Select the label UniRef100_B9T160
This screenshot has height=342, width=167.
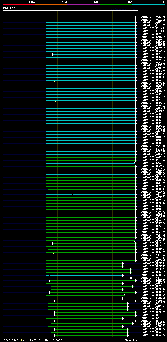pos(153,149)
